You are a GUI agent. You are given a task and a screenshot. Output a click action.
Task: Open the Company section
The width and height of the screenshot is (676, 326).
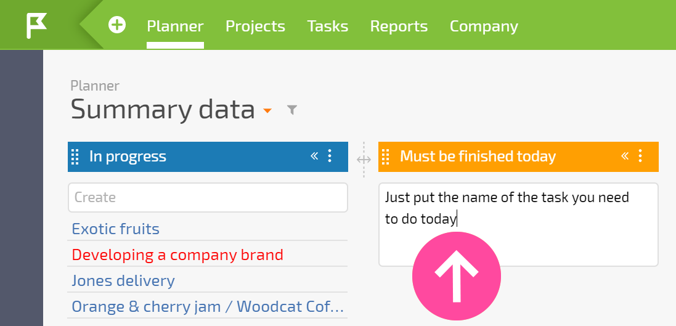[484, 26]
